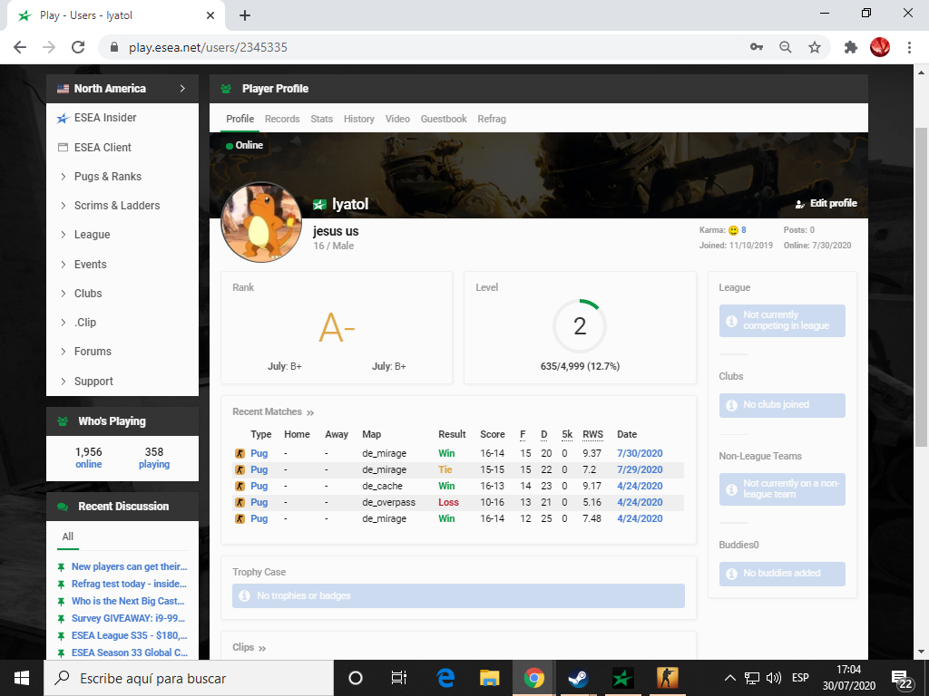Screen dimensions: 929x696
Task: Open the Chrome extensions puzzle icon
Action: (851, 47)
